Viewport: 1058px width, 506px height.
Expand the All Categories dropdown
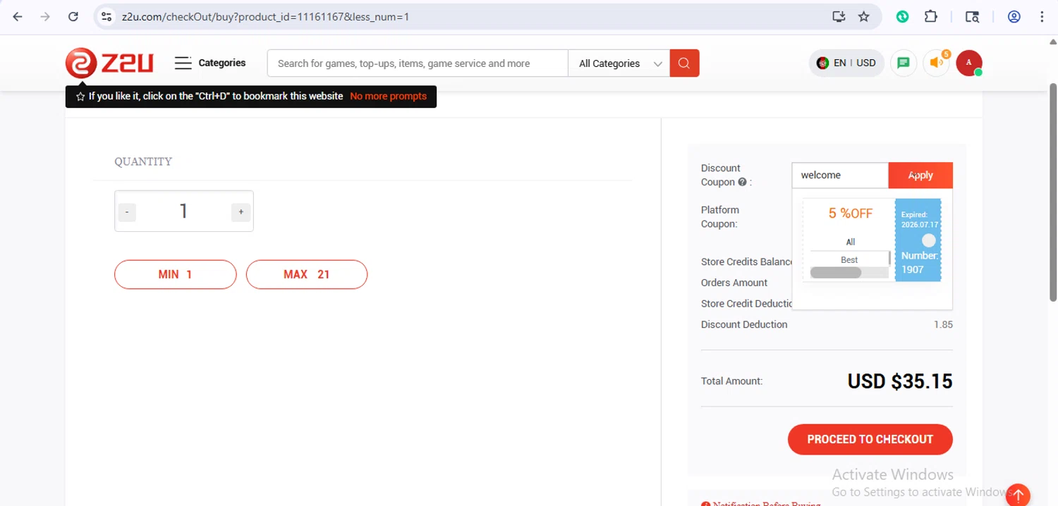point(619,63)
